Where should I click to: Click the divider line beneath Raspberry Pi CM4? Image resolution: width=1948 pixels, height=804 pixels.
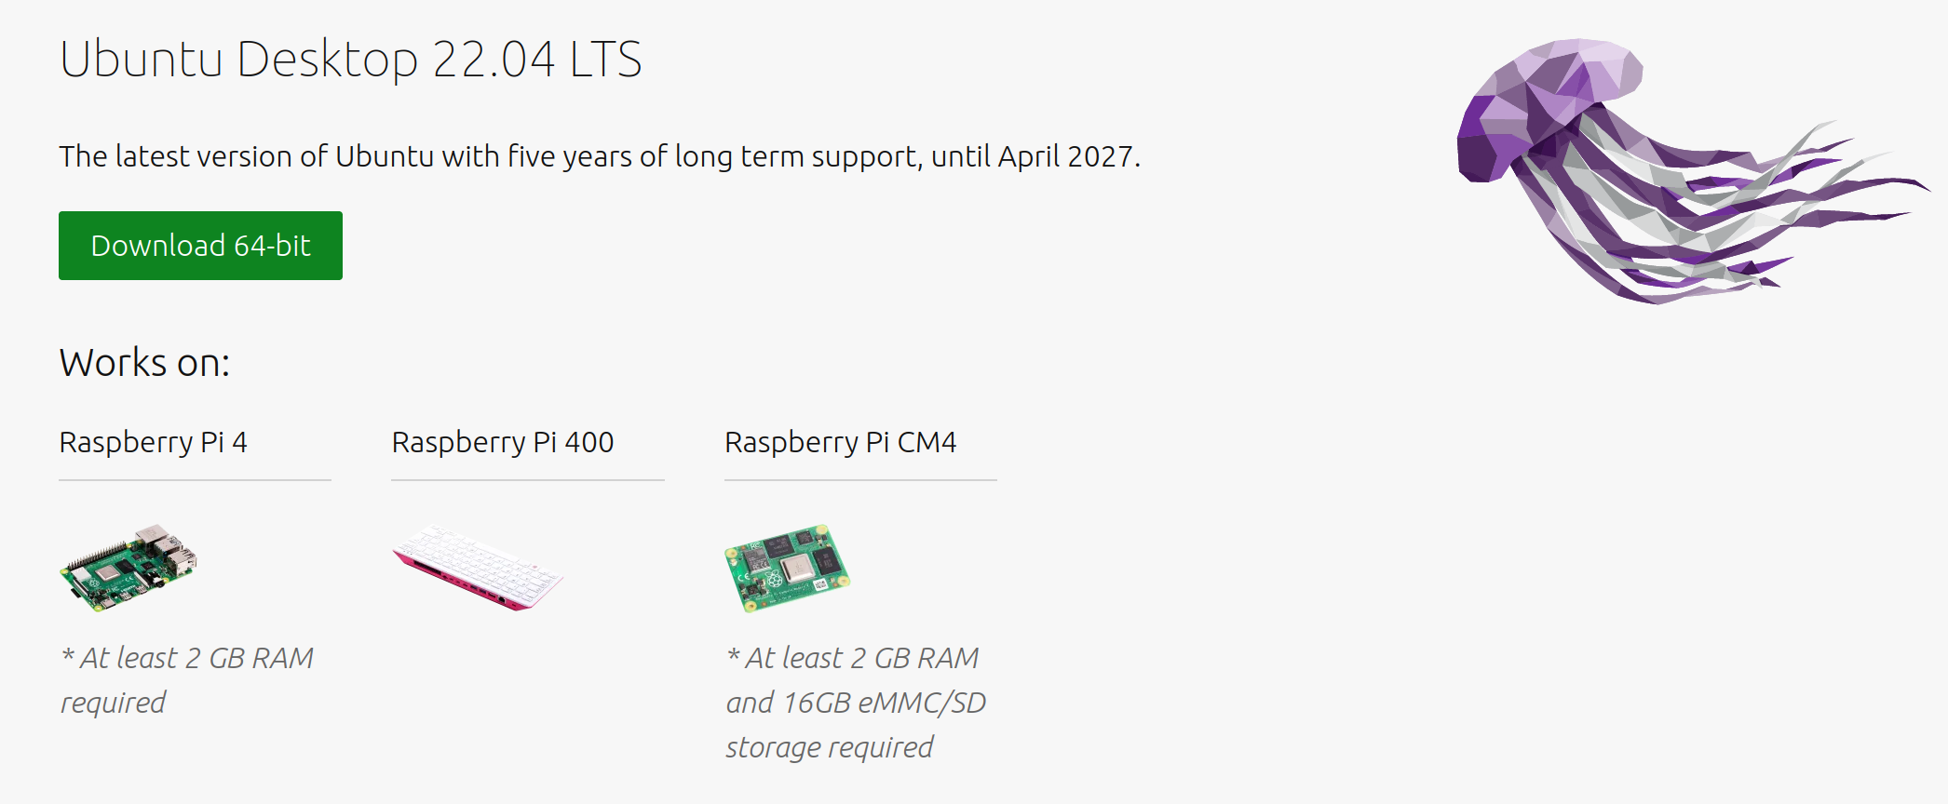pos(860,480)
